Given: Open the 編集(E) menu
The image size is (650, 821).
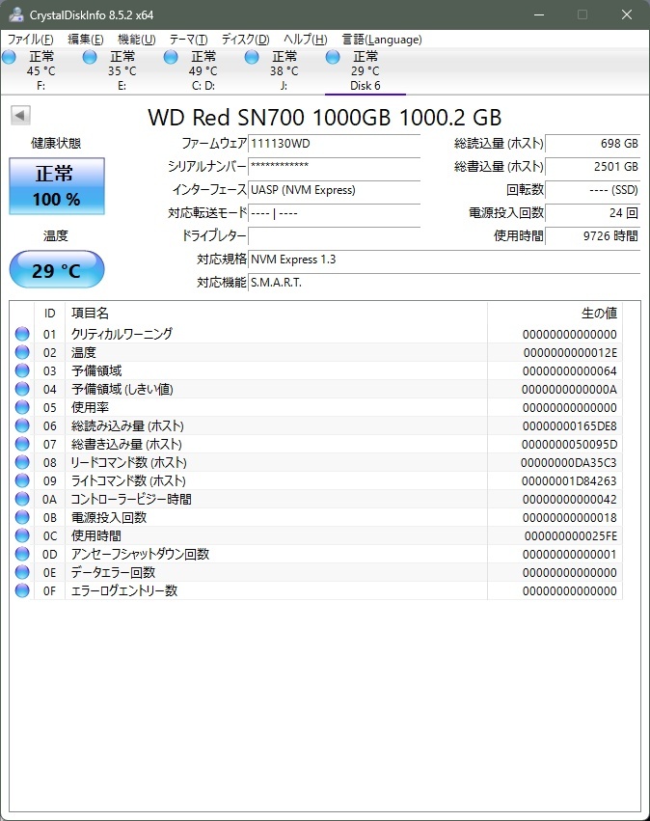Looking at the screenshot, I should [86, 40].
